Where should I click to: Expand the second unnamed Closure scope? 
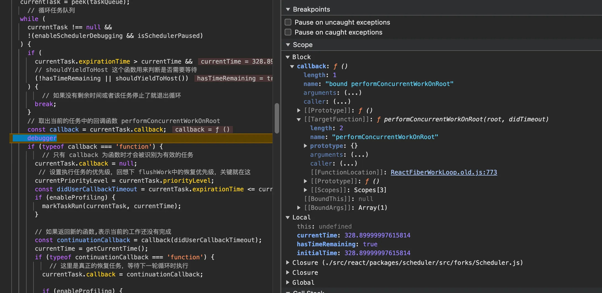[x=288, y=273]
